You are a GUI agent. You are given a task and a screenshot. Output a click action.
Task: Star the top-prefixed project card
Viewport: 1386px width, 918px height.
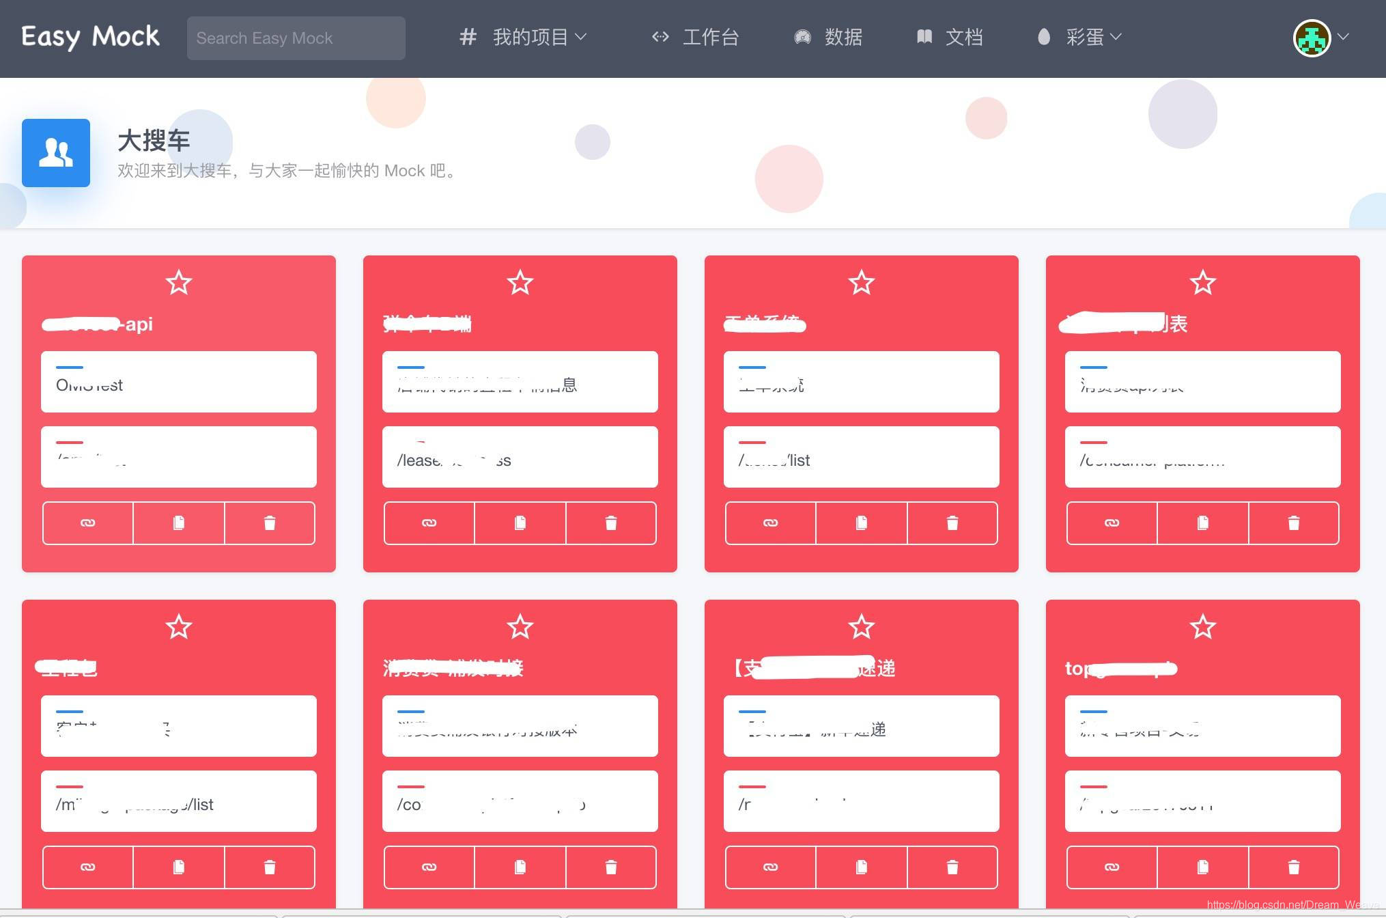[1203, 627]
